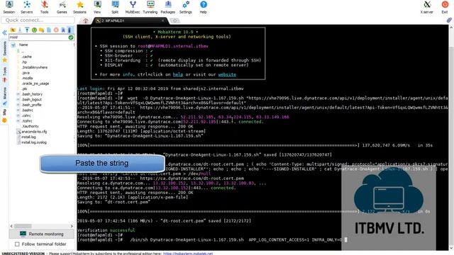This screenshot has height=255, width=454.
Task: Switch to the Macros side tab
Action: [x=4, y=96]
